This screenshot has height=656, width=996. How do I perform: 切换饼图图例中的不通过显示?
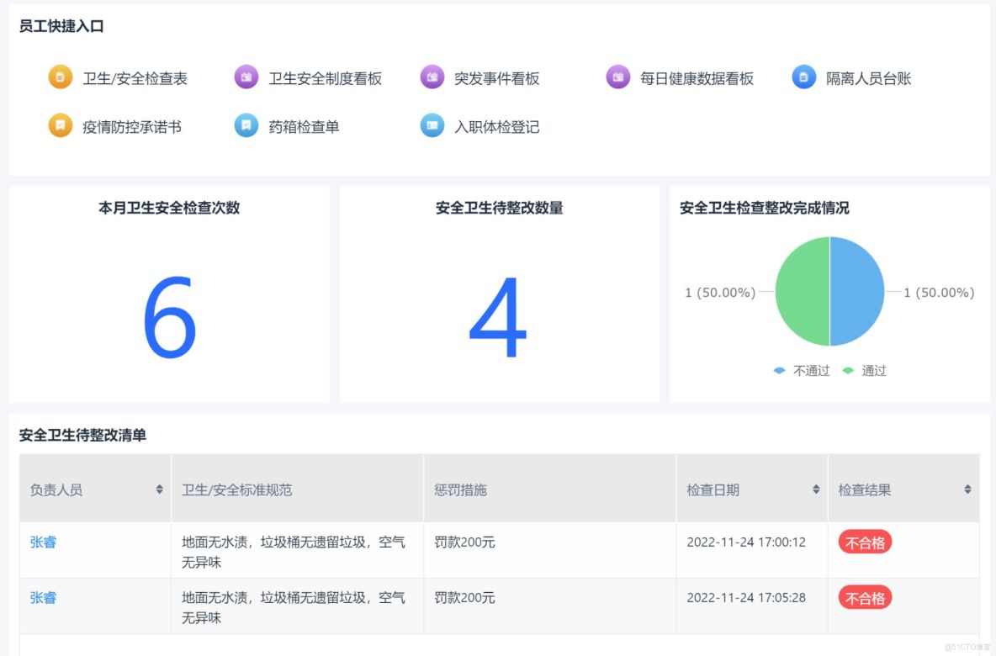[802, 370]
